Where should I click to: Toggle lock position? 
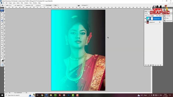151,16
